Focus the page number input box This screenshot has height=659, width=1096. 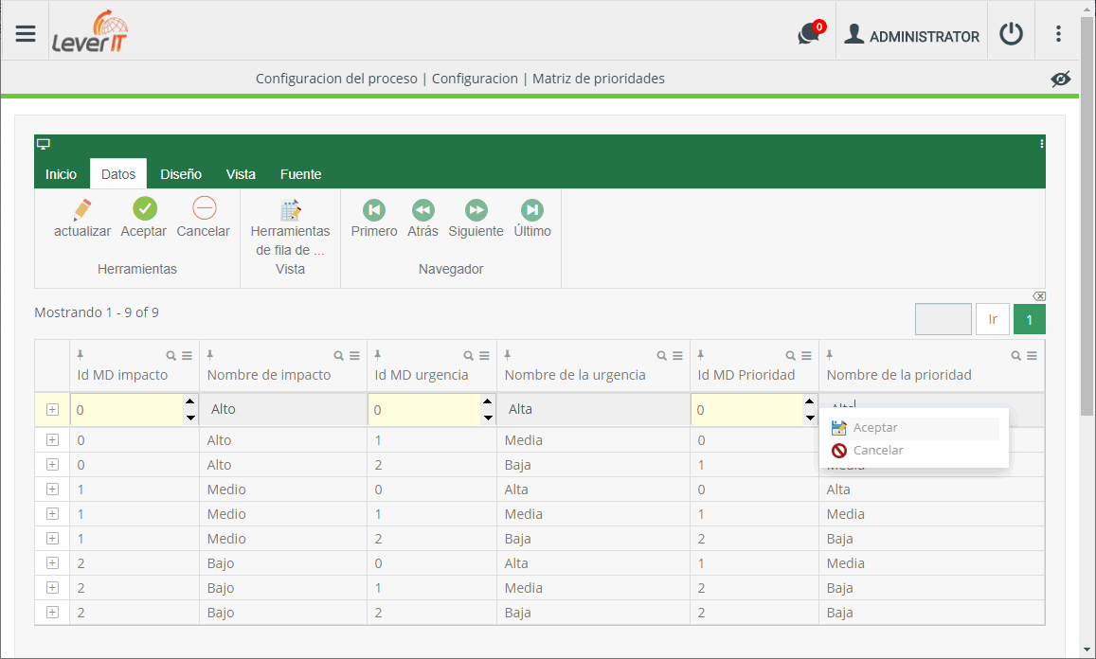point(943,319)
